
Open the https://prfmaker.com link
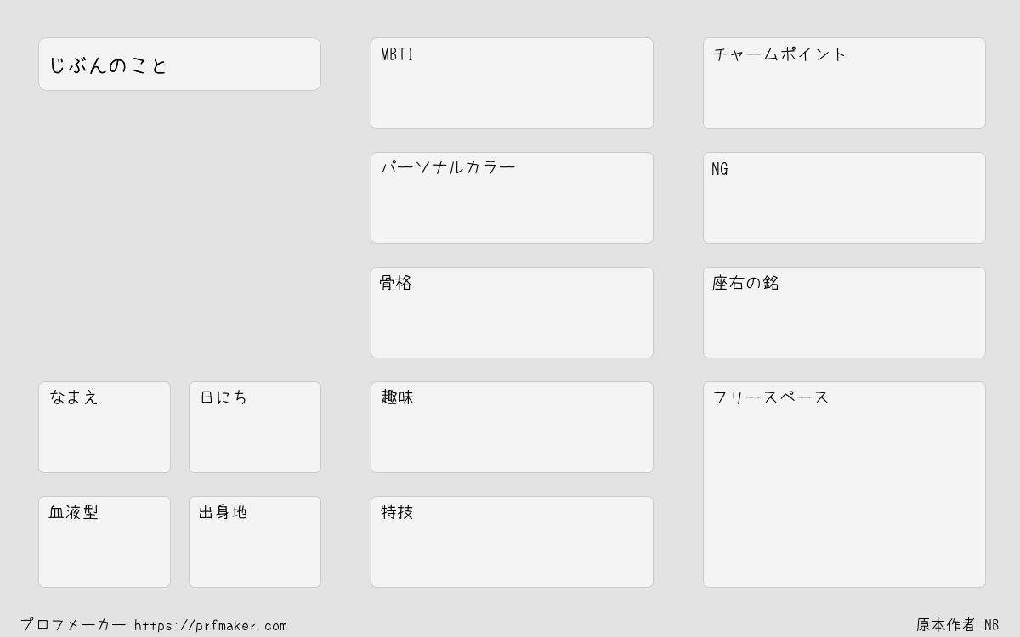[211, 625]
